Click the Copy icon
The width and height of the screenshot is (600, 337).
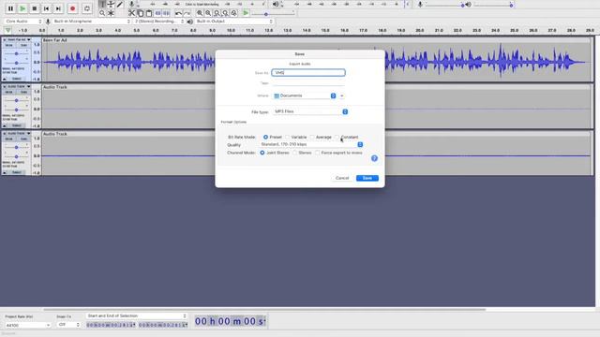141,13
